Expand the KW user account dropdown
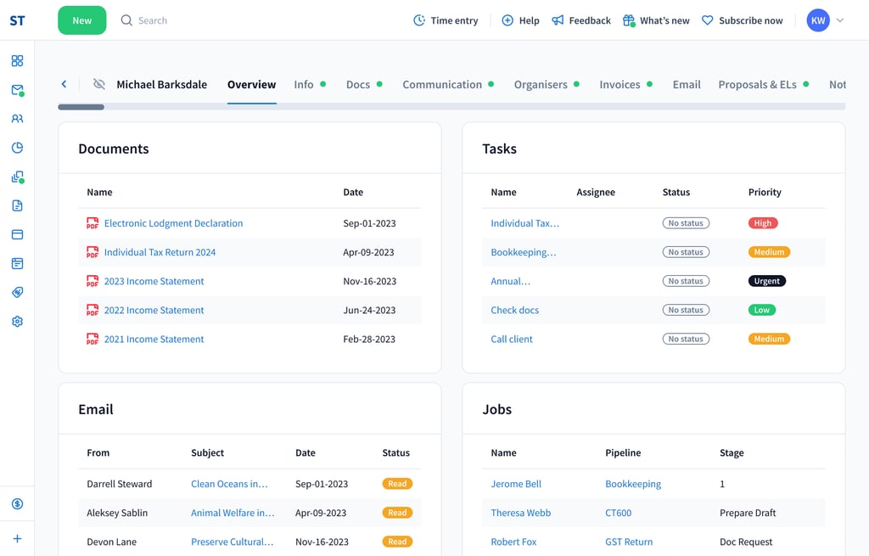Image resolution: width=869 pixels, height=556 pixels. [x=825, y=20]
